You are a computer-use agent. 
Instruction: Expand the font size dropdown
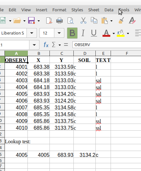click(x=59, y=33)
